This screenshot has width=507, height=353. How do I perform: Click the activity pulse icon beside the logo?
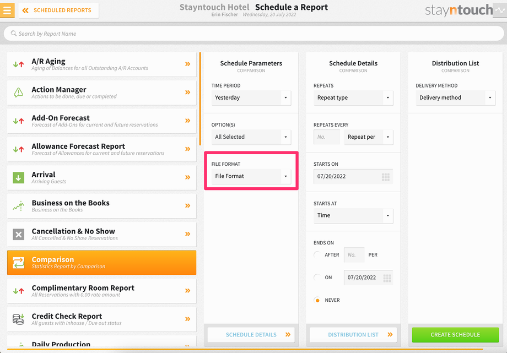[500, 10]
